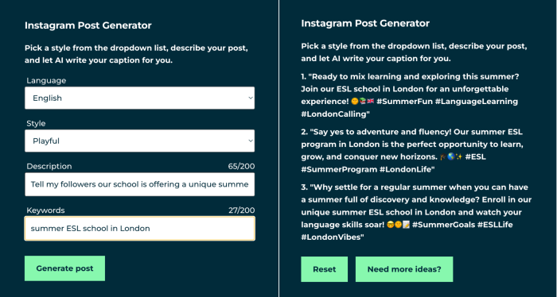Open the Language dropdown showing English

click(139, 98)
